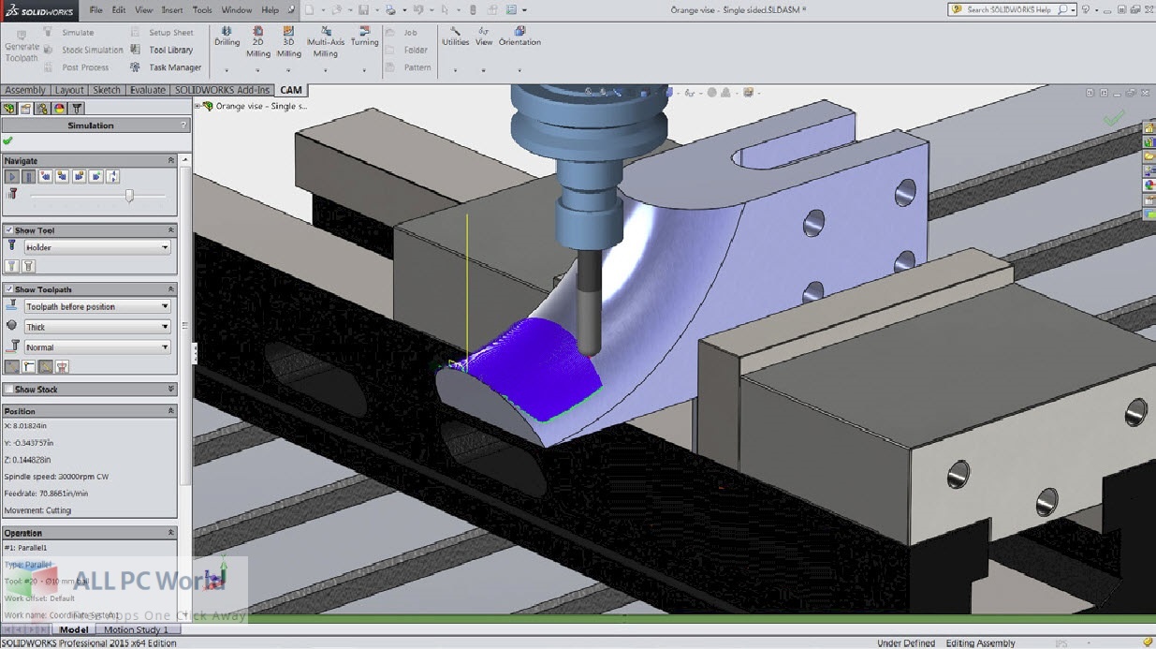
Task: Open SolidWorks Resources in right task pane
Action: point(1149,128)
